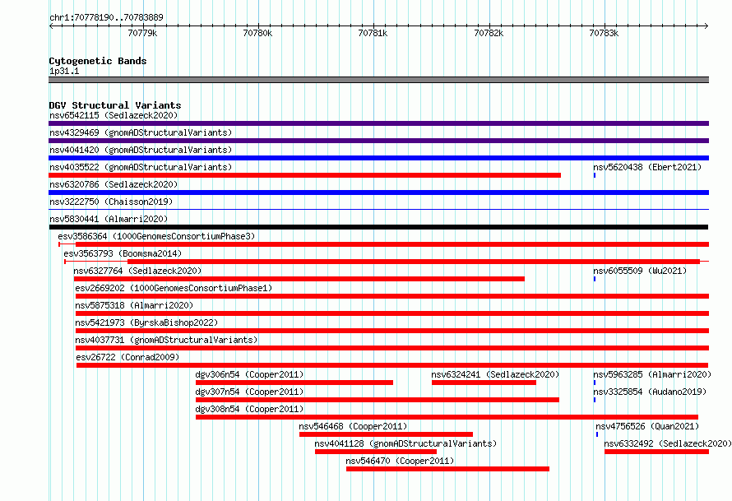Click the red bar under nsv6332492
This screenshot has height=501, width=732.
click(x=657, y=452)
